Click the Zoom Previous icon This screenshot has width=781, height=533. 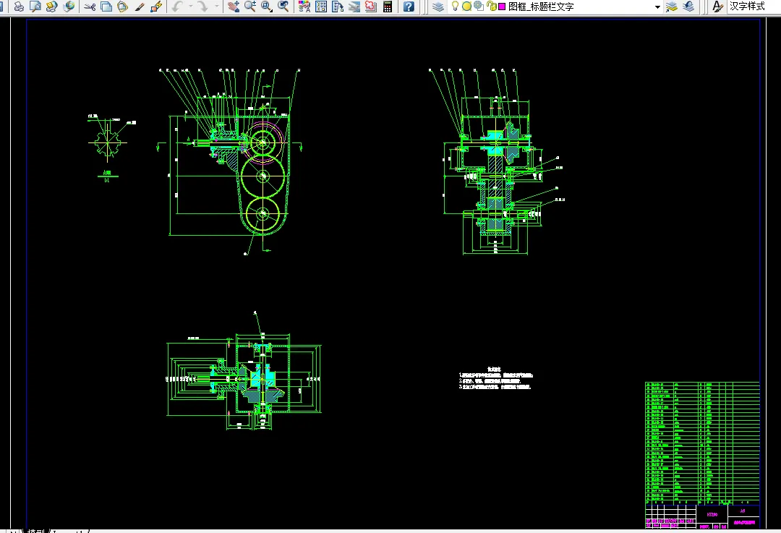coord(283,7)
